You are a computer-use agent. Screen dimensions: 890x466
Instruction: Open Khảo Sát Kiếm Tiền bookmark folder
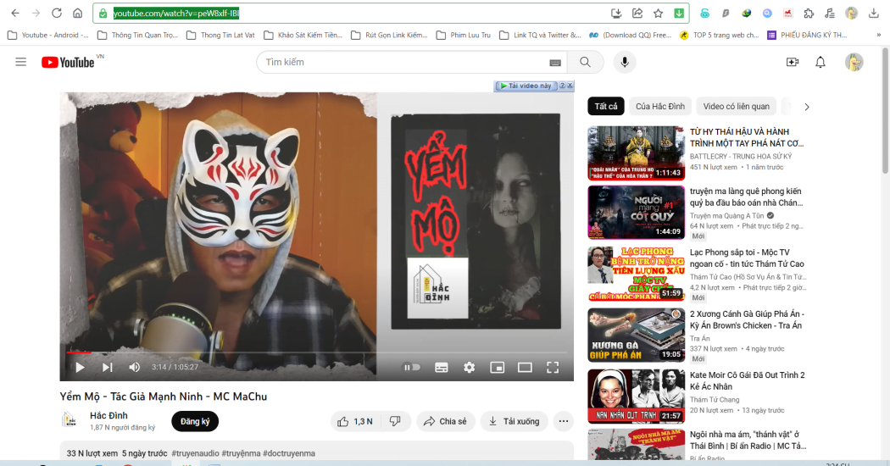click(x=303, y=36)
